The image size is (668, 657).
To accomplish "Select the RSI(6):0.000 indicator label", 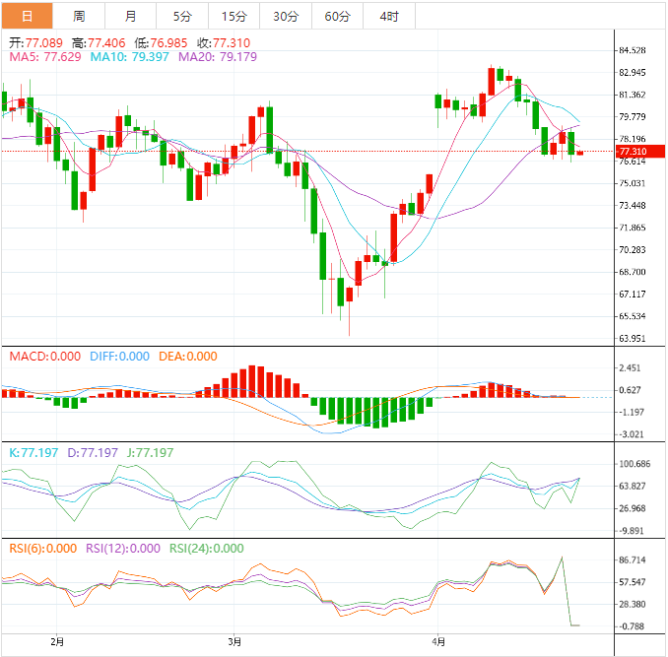I will (42, 549).
